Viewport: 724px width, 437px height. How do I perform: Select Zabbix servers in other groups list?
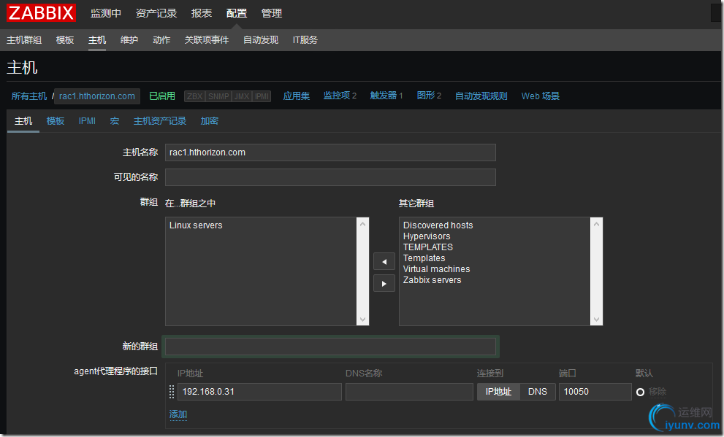[x=432, y=280]
